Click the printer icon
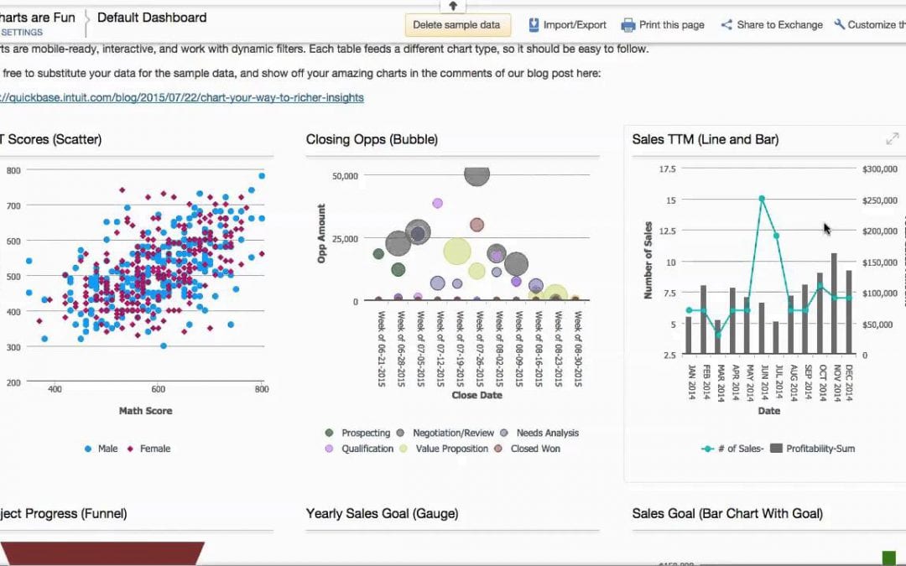 click(x=628, y=25)
